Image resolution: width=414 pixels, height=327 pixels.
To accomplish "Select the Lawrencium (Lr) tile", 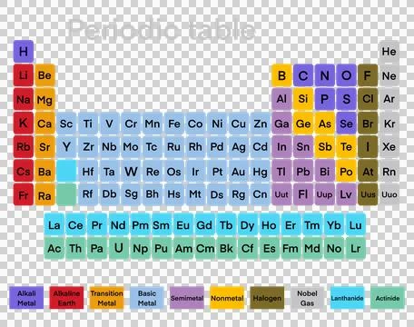I will [x=355, y=248].
